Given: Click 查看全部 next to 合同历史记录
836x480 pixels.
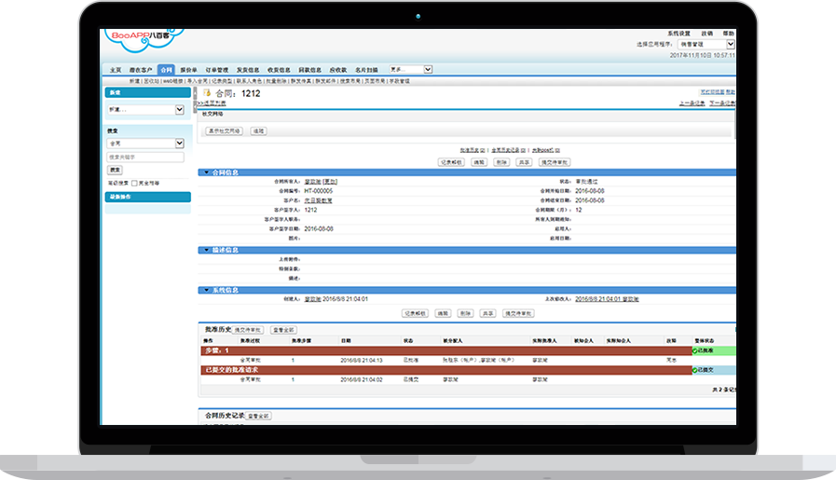Looking at the screenshot, I should point(258,416).
